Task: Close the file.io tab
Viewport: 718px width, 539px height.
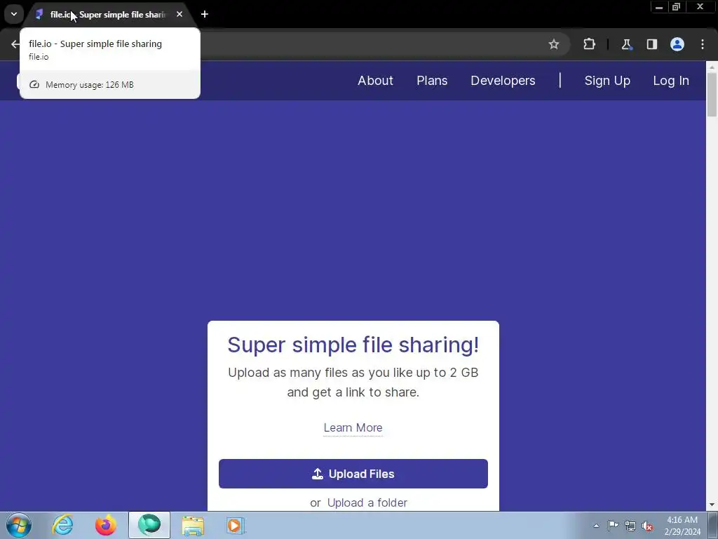Action: [179, 14]
